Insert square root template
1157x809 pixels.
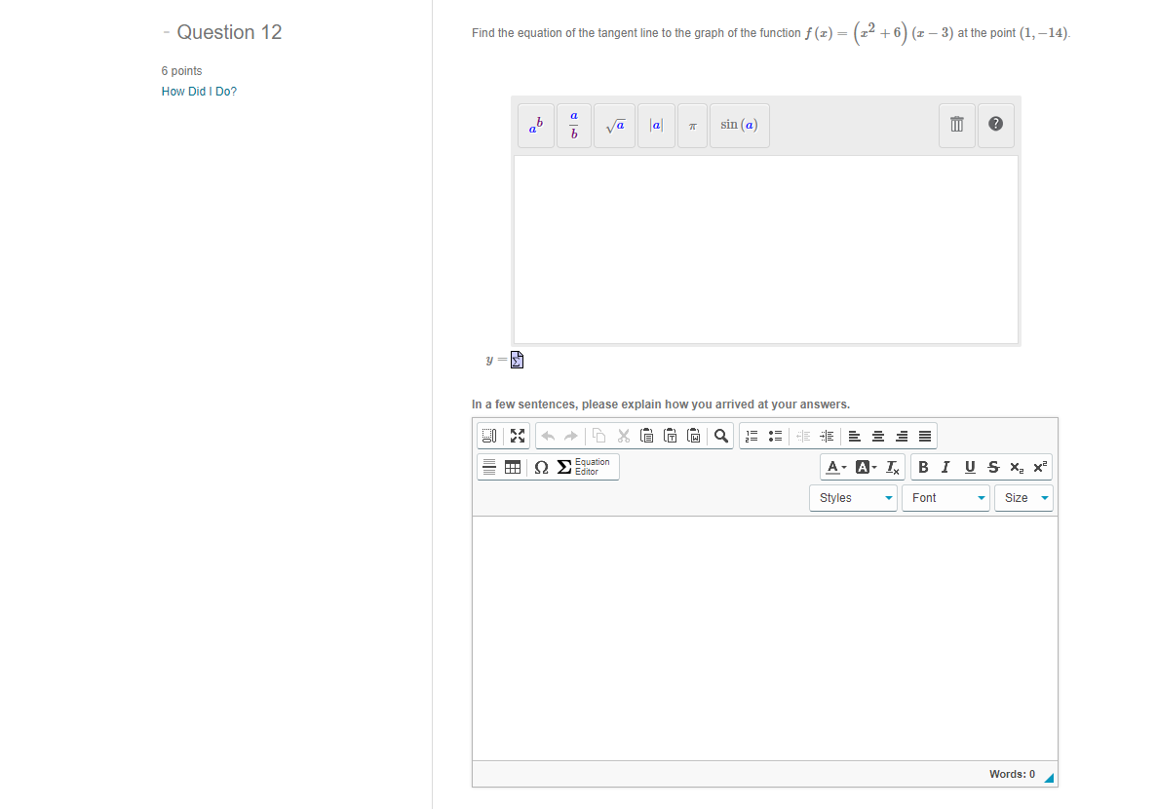click(615, 126)
